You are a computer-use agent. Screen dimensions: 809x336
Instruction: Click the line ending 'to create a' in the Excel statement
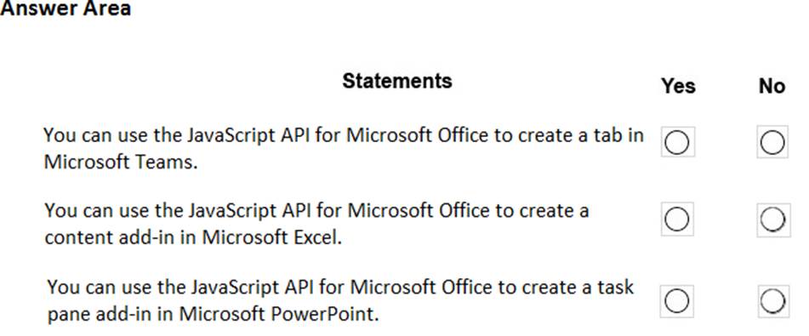click(316, 211)
